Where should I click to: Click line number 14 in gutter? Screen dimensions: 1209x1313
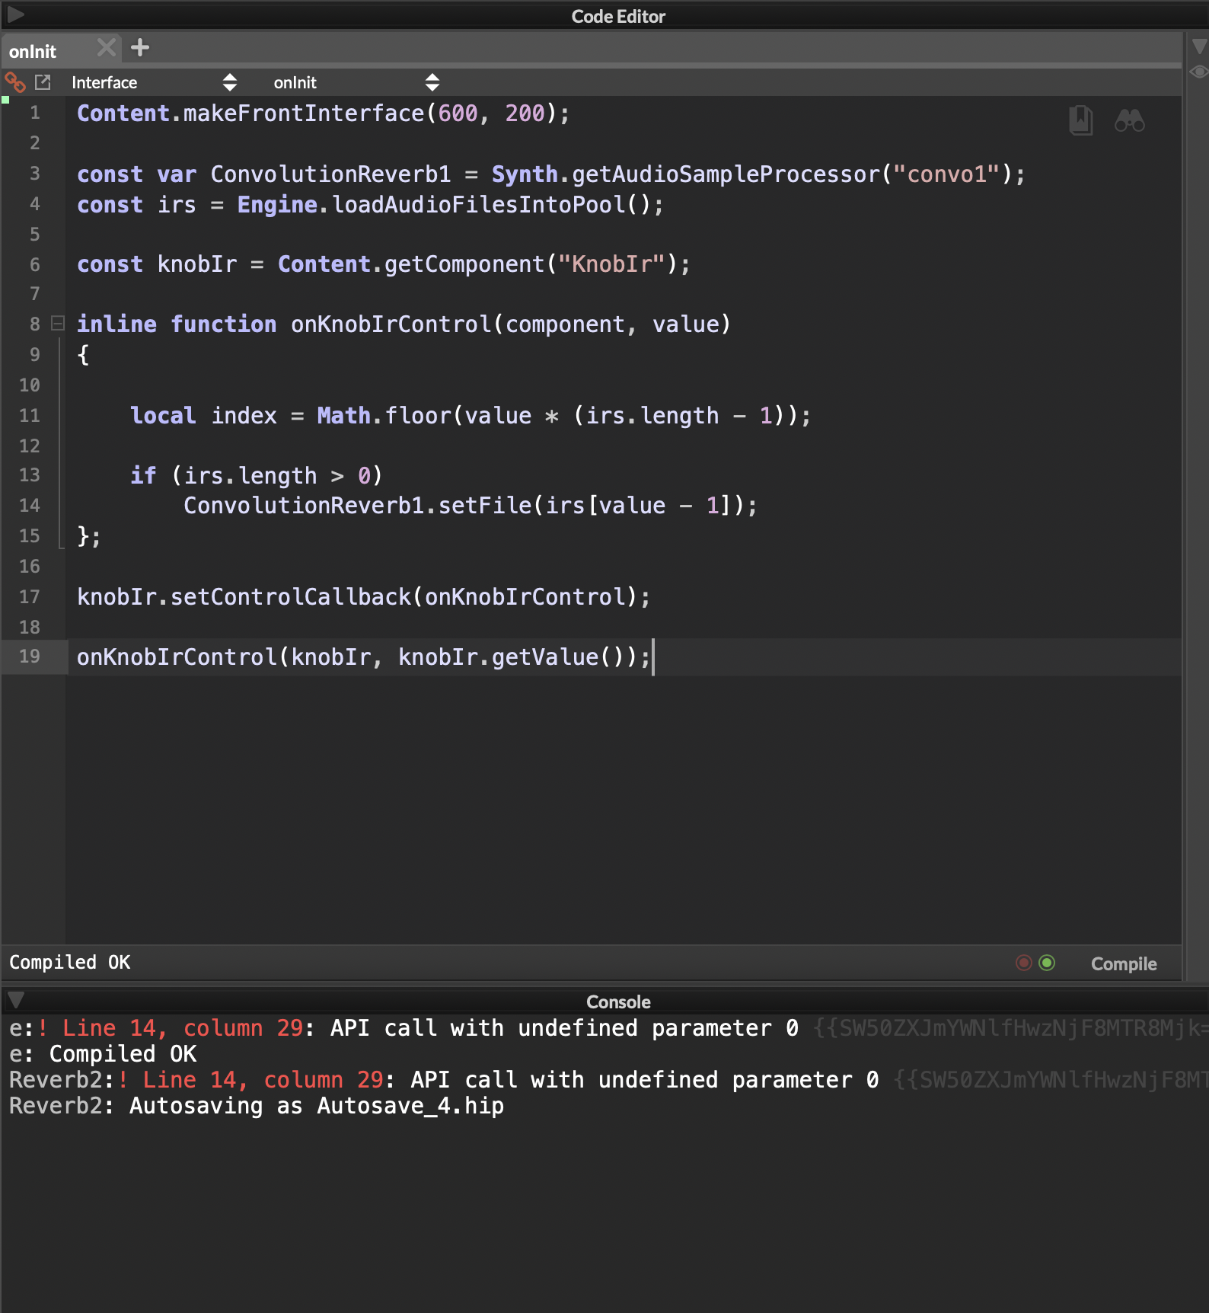30,505
